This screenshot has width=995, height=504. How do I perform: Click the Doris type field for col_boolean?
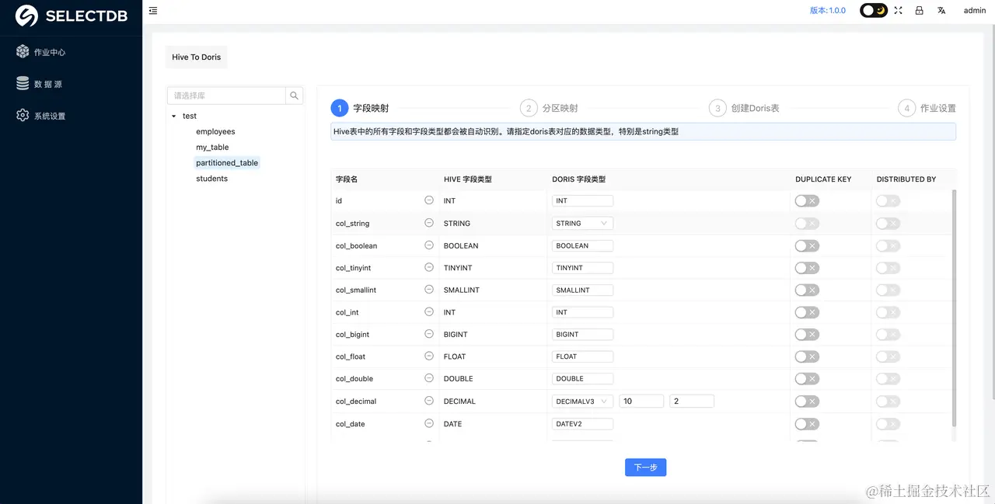(x=582, y=245)
